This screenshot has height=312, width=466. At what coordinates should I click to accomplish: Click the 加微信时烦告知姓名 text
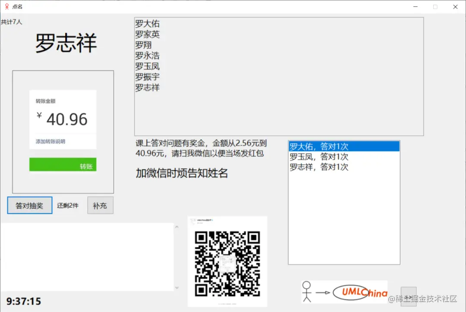click(x=182, y=173)
